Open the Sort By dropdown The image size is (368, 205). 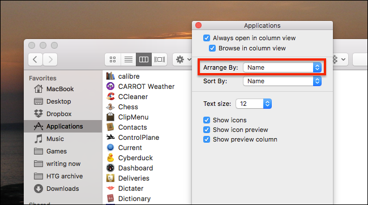tap(283, 81)
